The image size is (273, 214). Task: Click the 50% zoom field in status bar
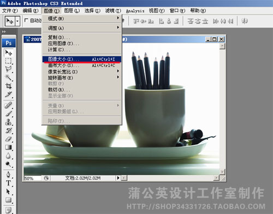click(x=33, y=179)
